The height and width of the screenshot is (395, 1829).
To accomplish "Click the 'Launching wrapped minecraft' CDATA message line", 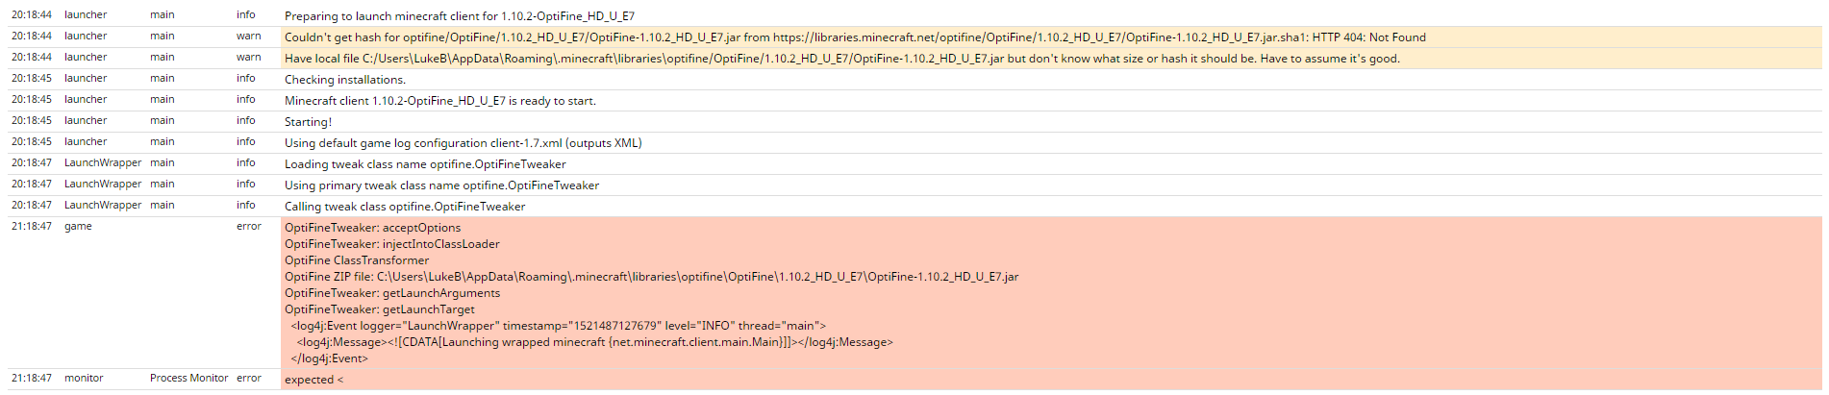I will (595, 342).
